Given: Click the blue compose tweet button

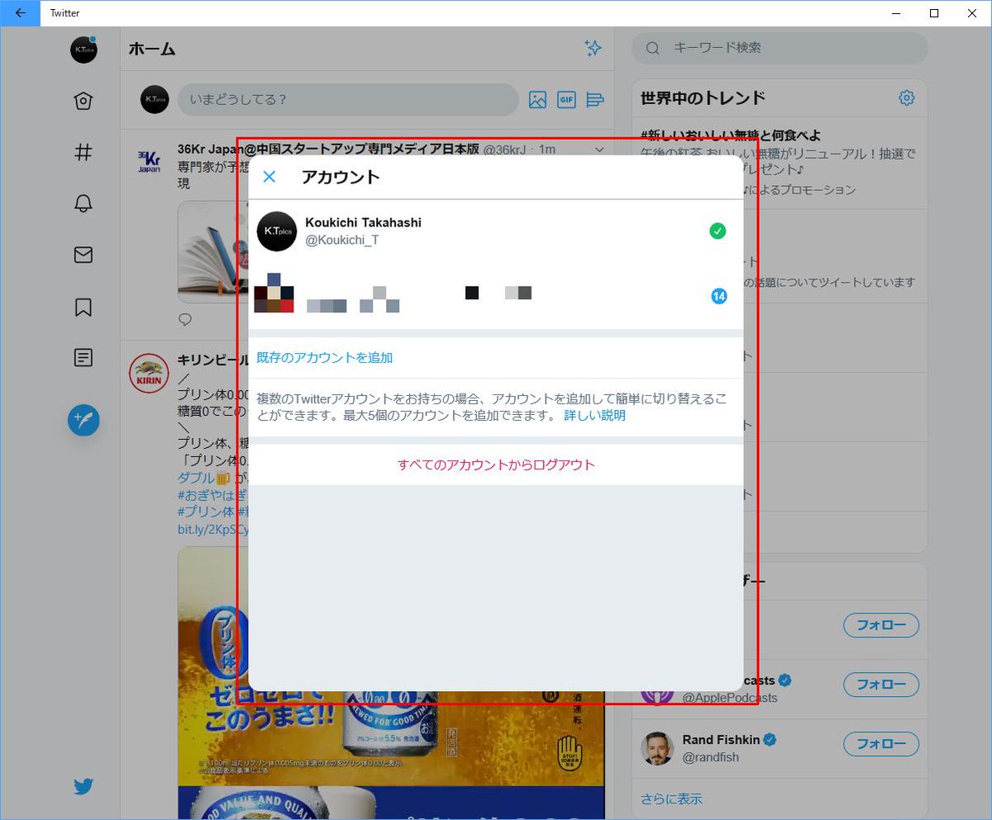Looking at the screenshot, I should click(x=83, y=421).
